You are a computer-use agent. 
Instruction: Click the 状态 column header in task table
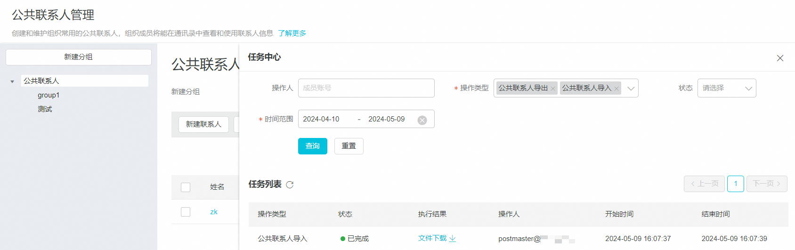point(345,214)
